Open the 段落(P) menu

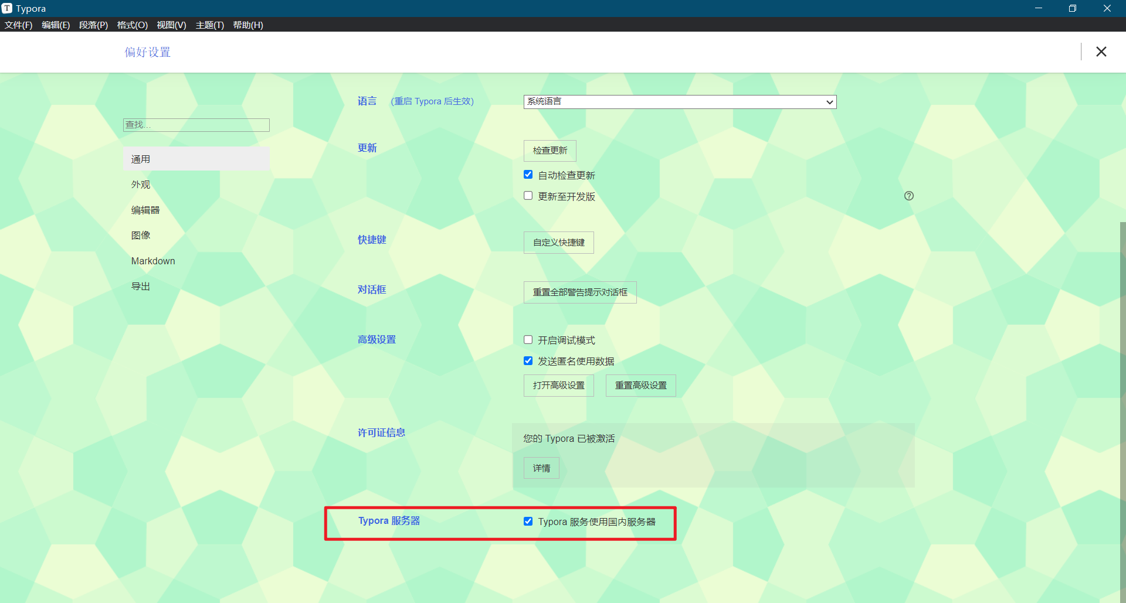tap(93, 25)
